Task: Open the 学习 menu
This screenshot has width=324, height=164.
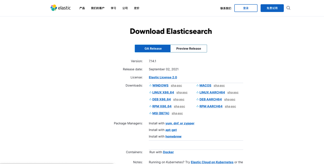Action: (113, 8)
